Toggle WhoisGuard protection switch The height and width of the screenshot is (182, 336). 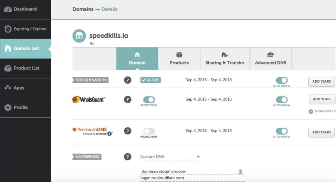tap(149, 100)
